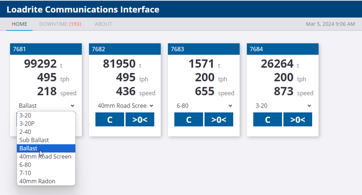Click the C button on scale 7684
The width and height of the screenshot is (362, 195).
click(267, 119)
